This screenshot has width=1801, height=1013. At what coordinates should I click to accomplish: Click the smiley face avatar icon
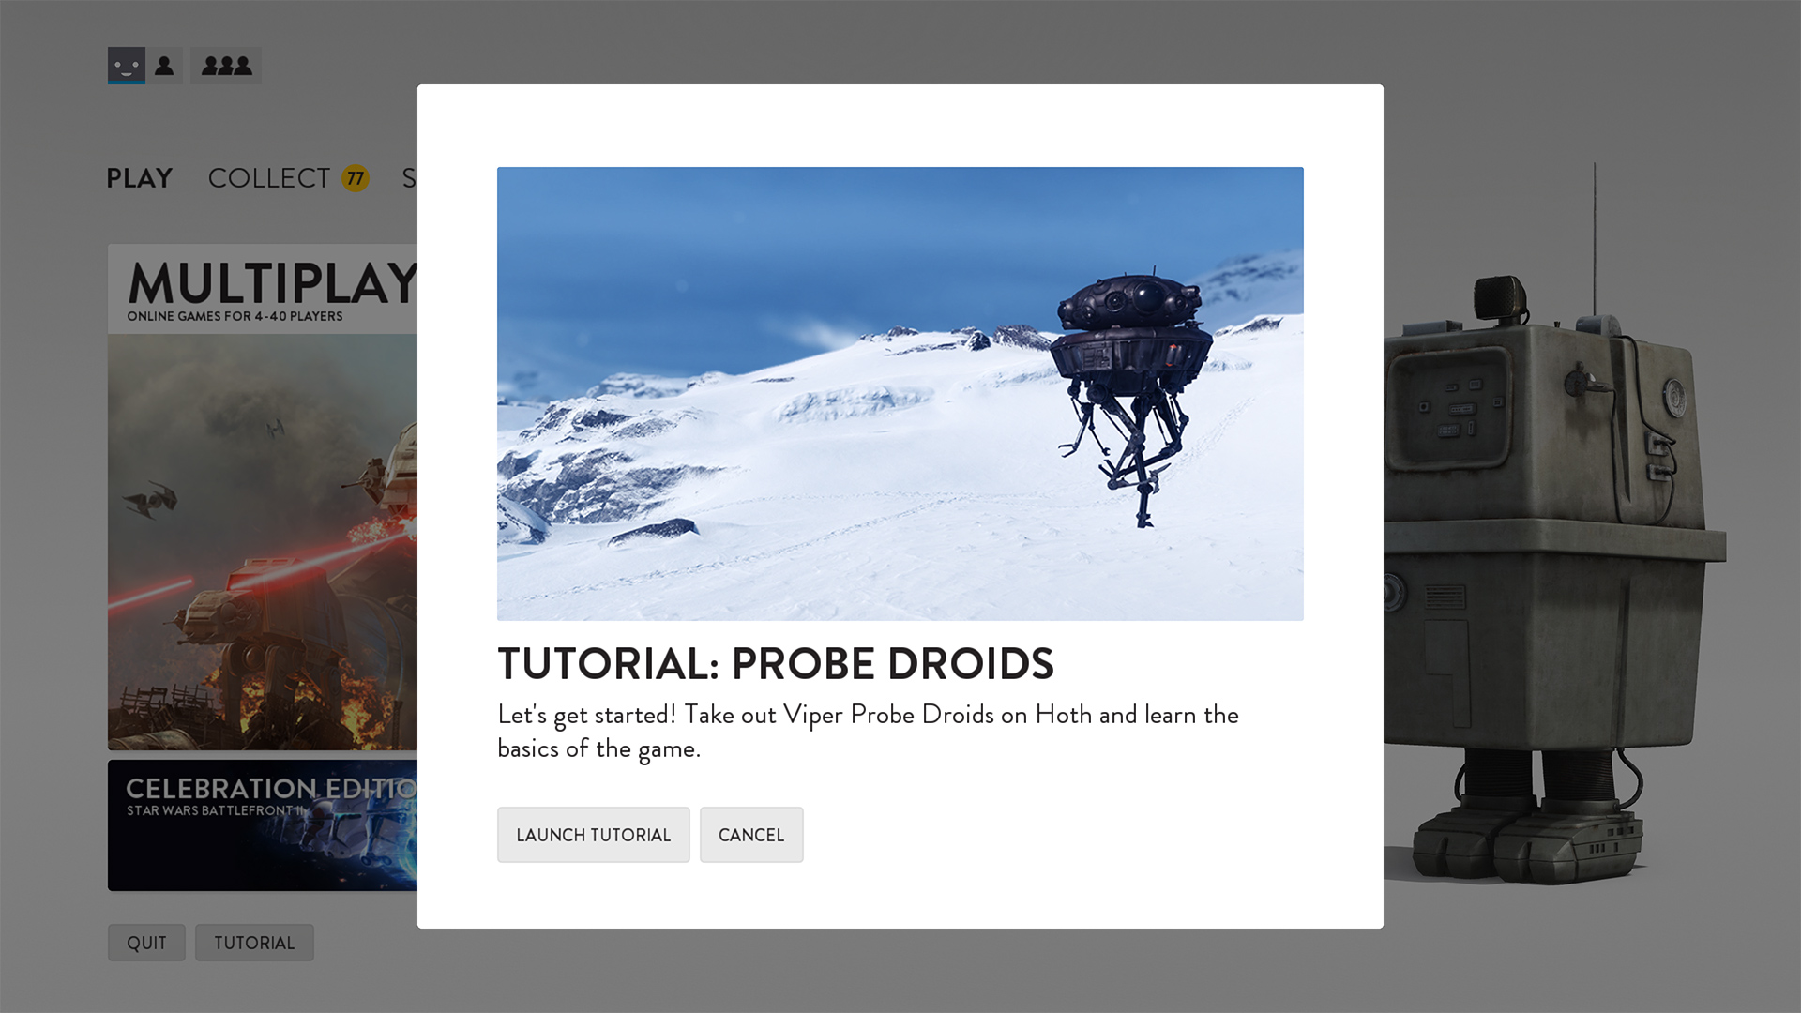click(126, 66)
